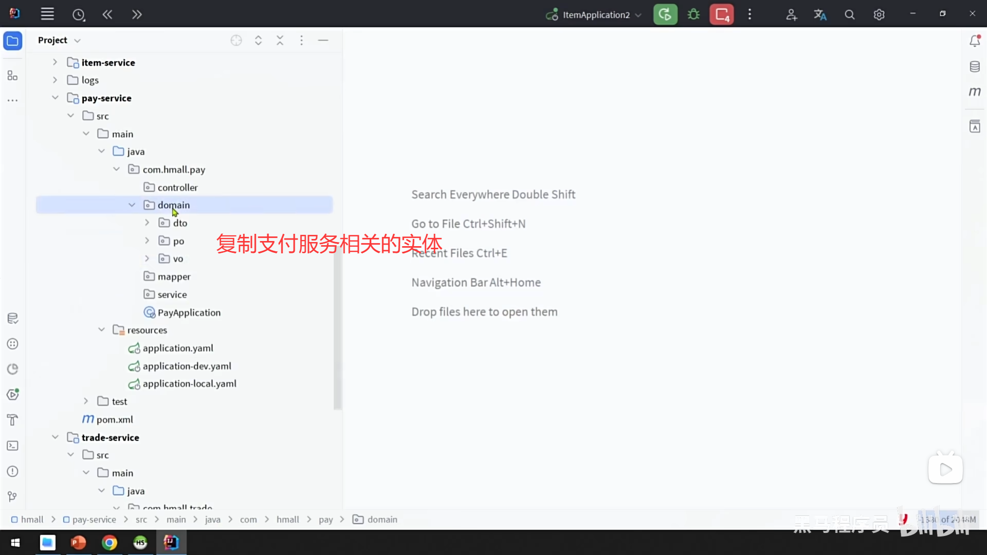Open Recent Files with the clock icon
This screenshot has width=987, height=555.
coord(79,14)
